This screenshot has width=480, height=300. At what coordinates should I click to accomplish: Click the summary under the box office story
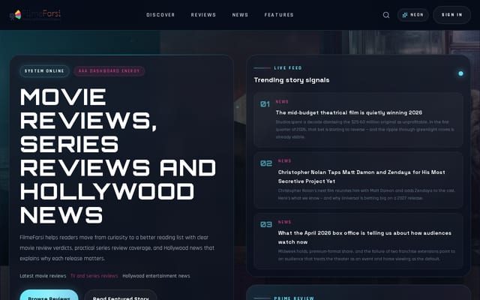[367, 255]
